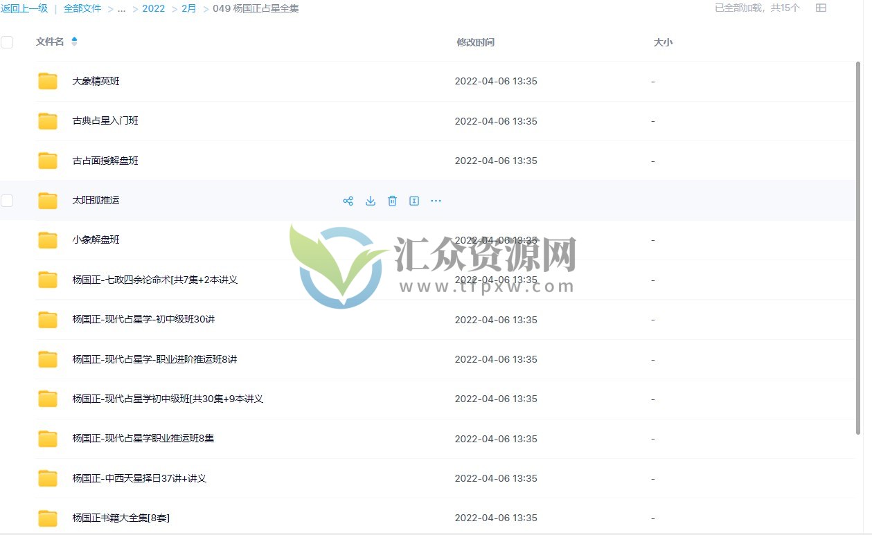Share the 太阳弧推运 folder using the share icon

(x=348, y=201)
